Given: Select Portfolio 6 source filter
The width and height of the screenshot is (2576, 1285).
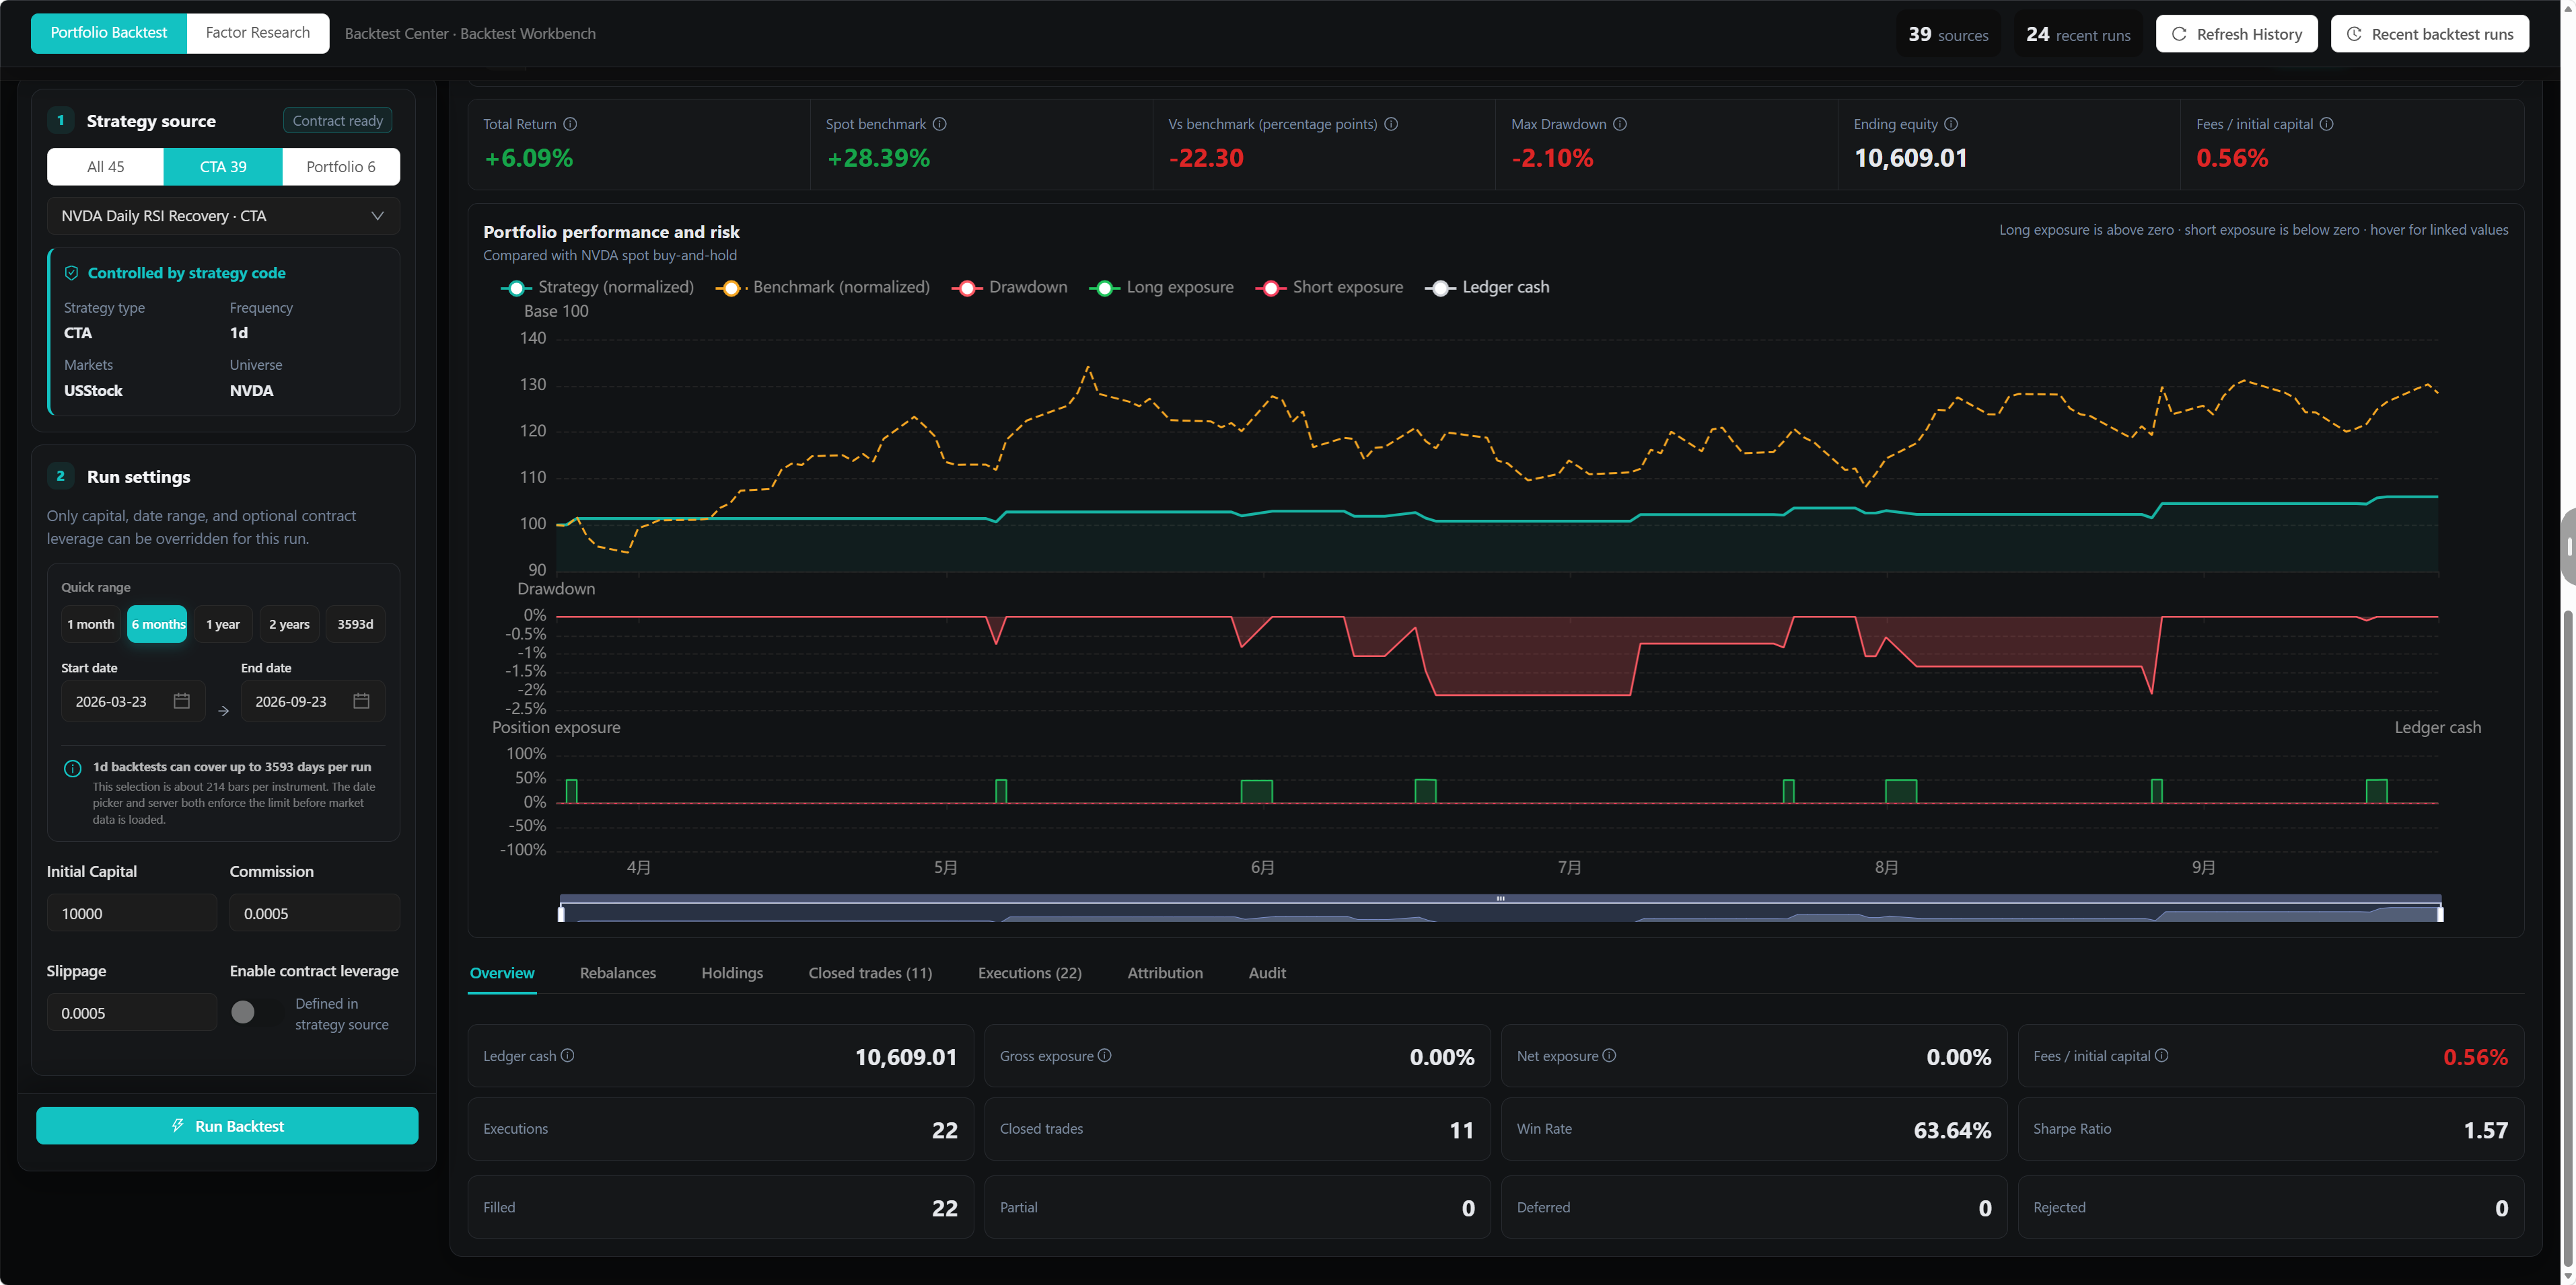Looking at the screenshot, I should point(341,166).
